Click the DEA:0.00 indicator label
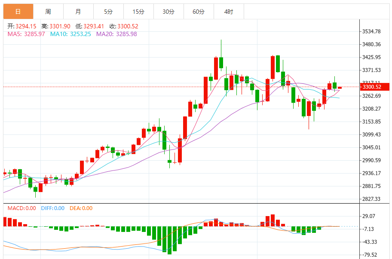 pyautogui.click(x=81, y=208)
